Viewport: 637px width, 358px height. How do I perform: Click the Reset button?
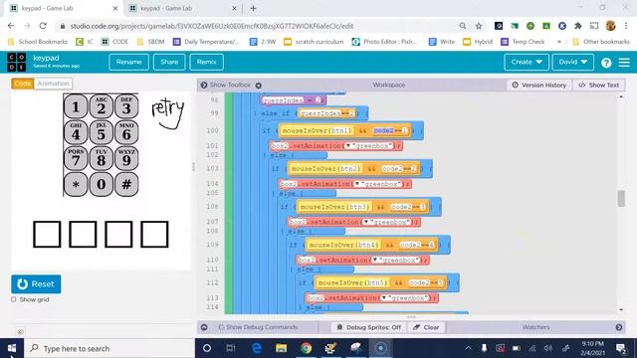(x=36, y=284)
